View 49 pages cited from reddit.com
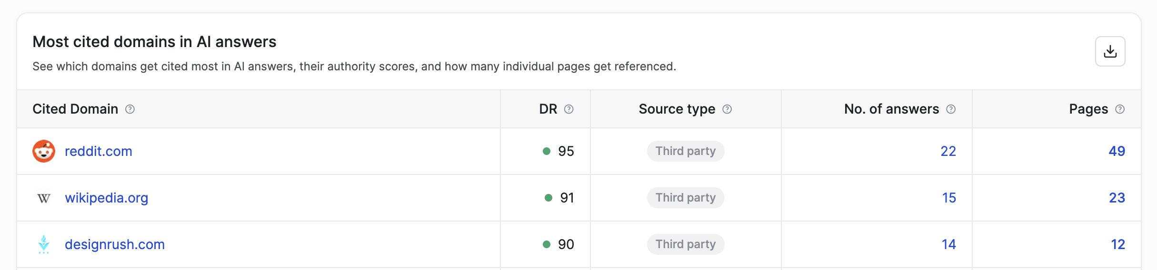Image resolution: width=1157 pixels, height=270 pixels. point(1117,151)
